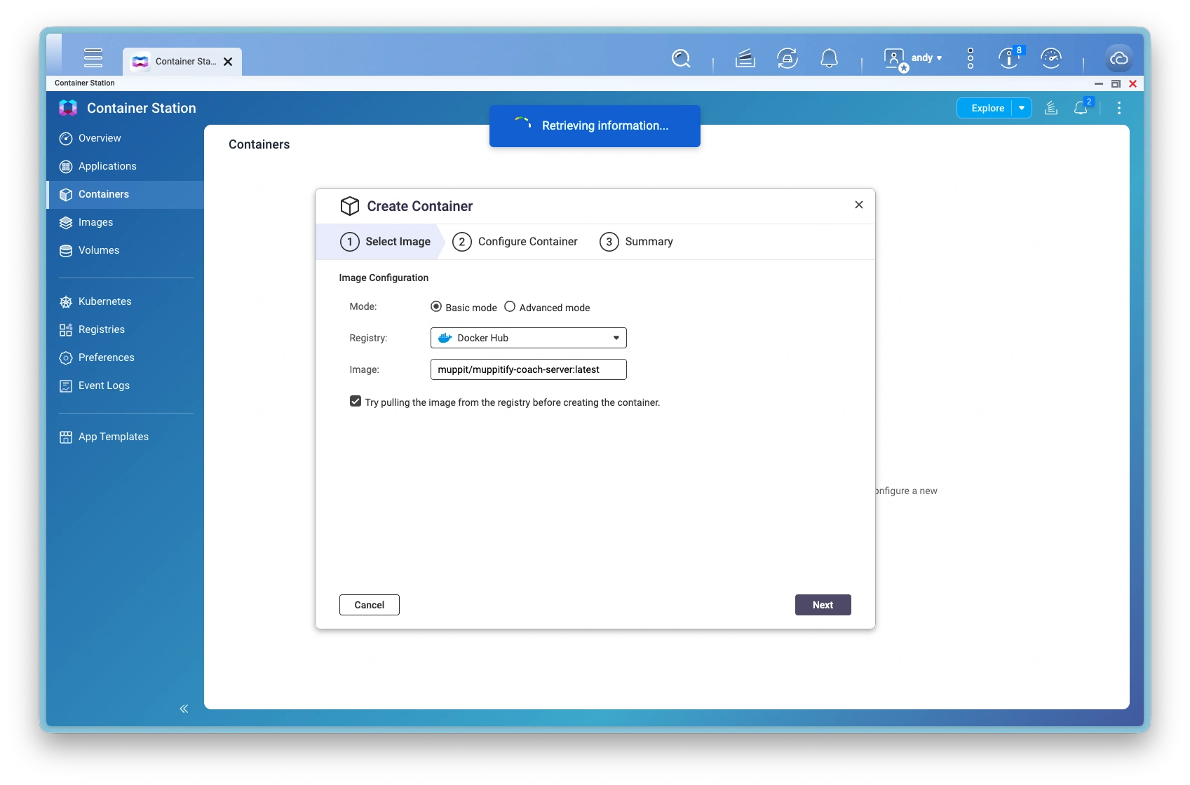Open the QTS main menu hamburger icon
1190x785 pixels.
point(93,58)
